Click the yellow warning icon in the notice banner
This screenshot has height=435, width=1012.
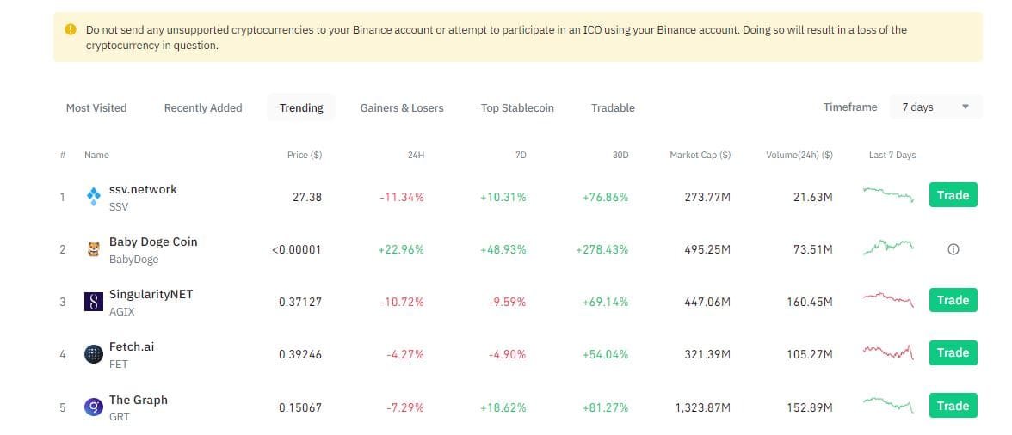tap(71, 29)
